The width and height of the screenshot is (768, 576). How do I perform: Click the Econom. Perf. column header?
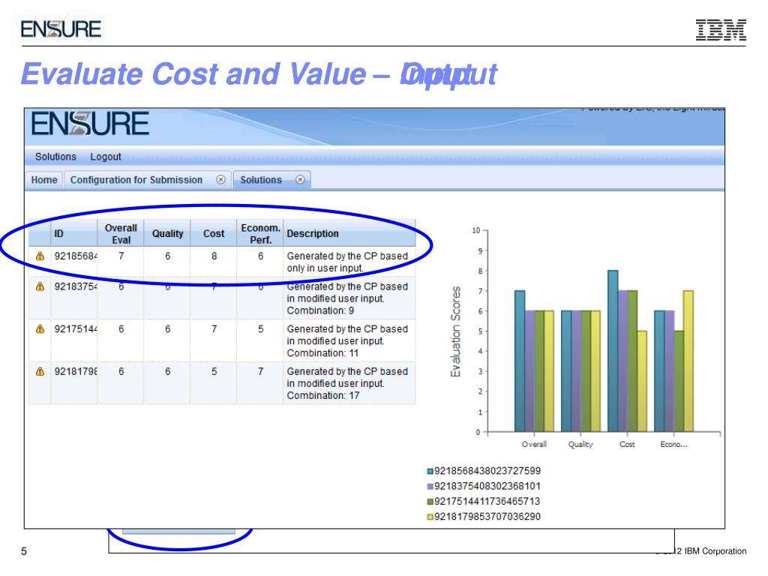pos(260,233)
